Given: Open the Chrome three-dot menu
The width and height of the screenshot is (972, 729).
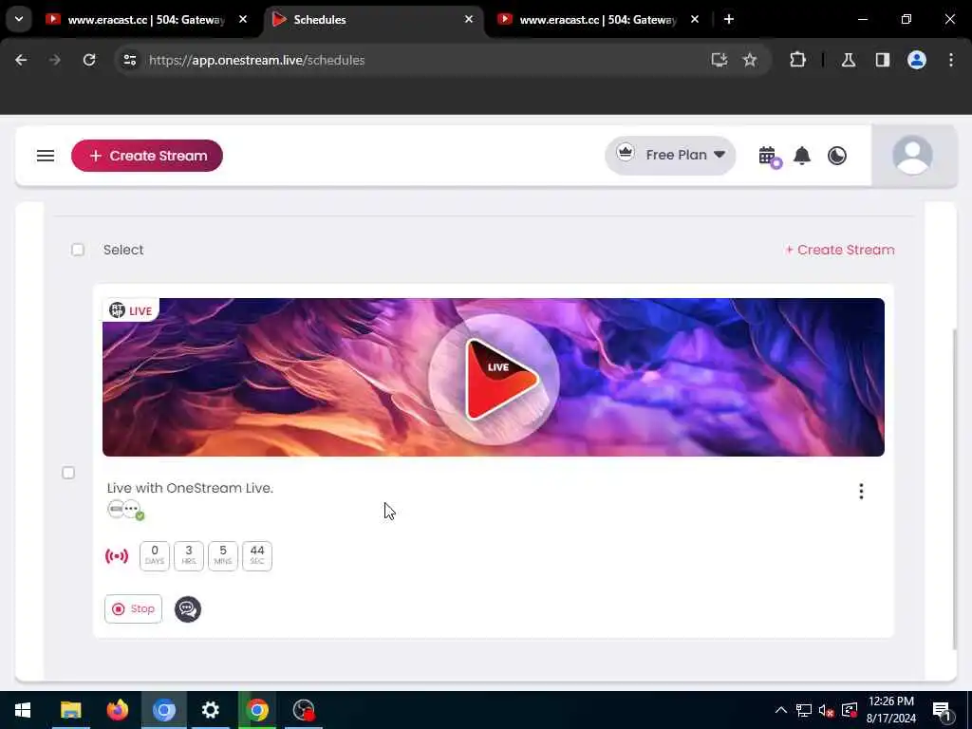Looking at the screenshot, I should pos(951,60).
